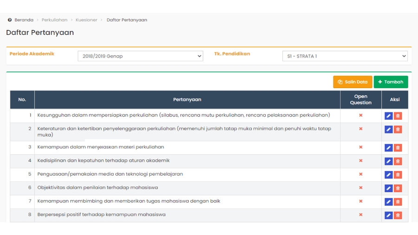Delete question 1 using the trash icon
The width and height of the screenshot is (418, 235).
(x=398, y=116)
